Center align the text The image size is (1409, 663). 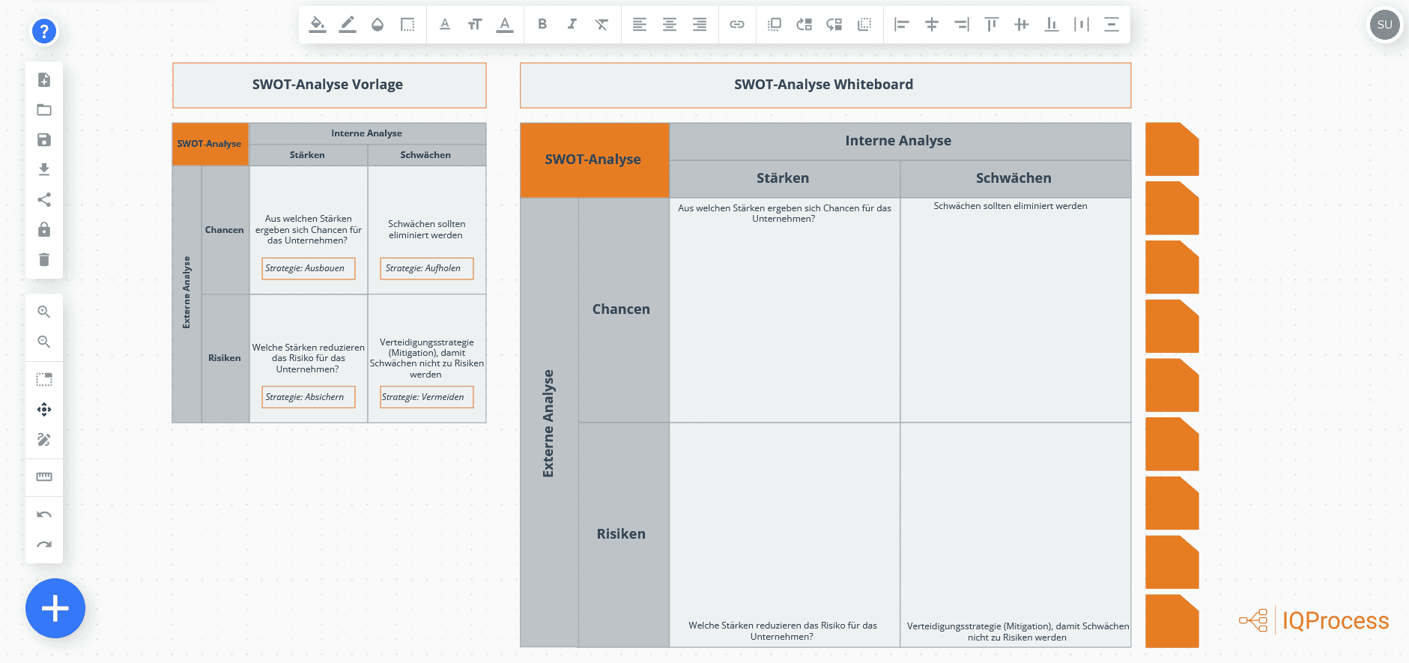tap(670, 25)
